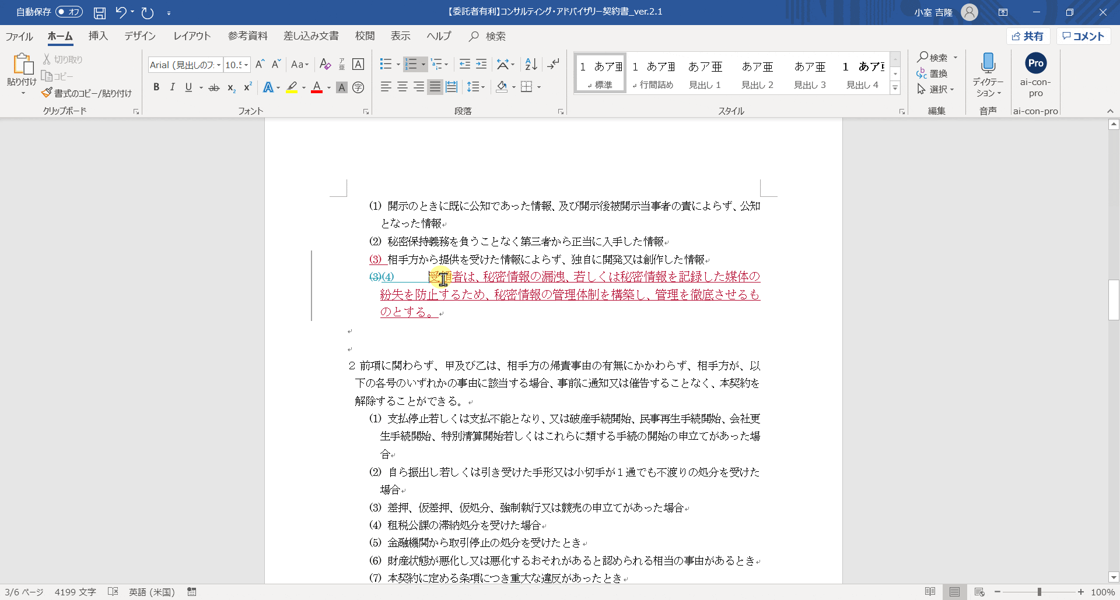Click the Clear Formatting eraser icon

click(325, 64)
